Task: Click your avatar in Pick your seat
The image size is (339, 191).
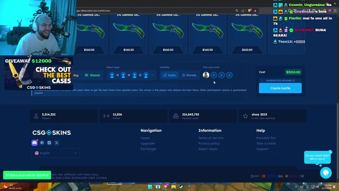Action: coord(206,75)
